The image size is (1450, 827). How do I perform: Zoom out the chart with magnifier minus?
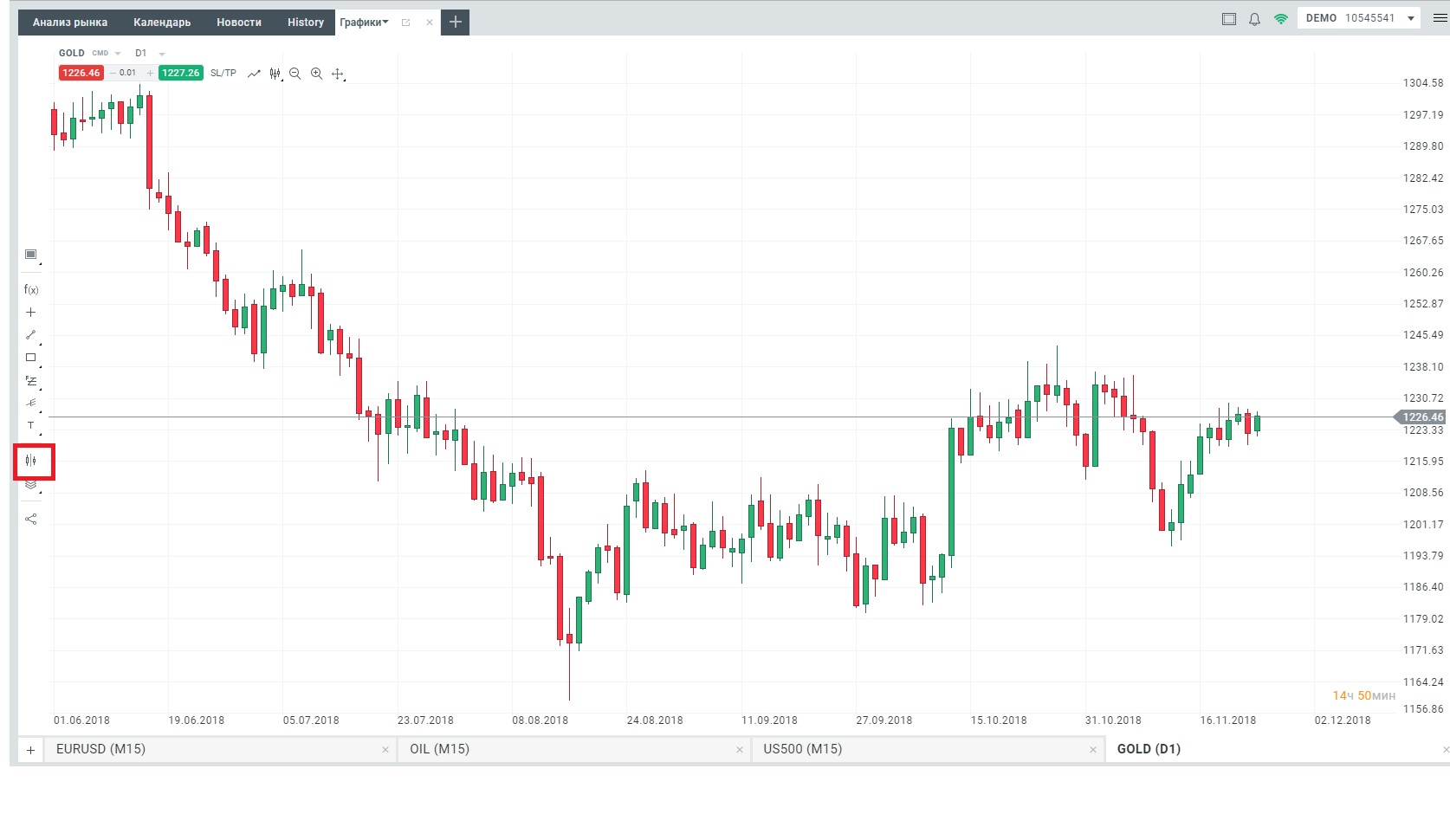click(295, 74)
